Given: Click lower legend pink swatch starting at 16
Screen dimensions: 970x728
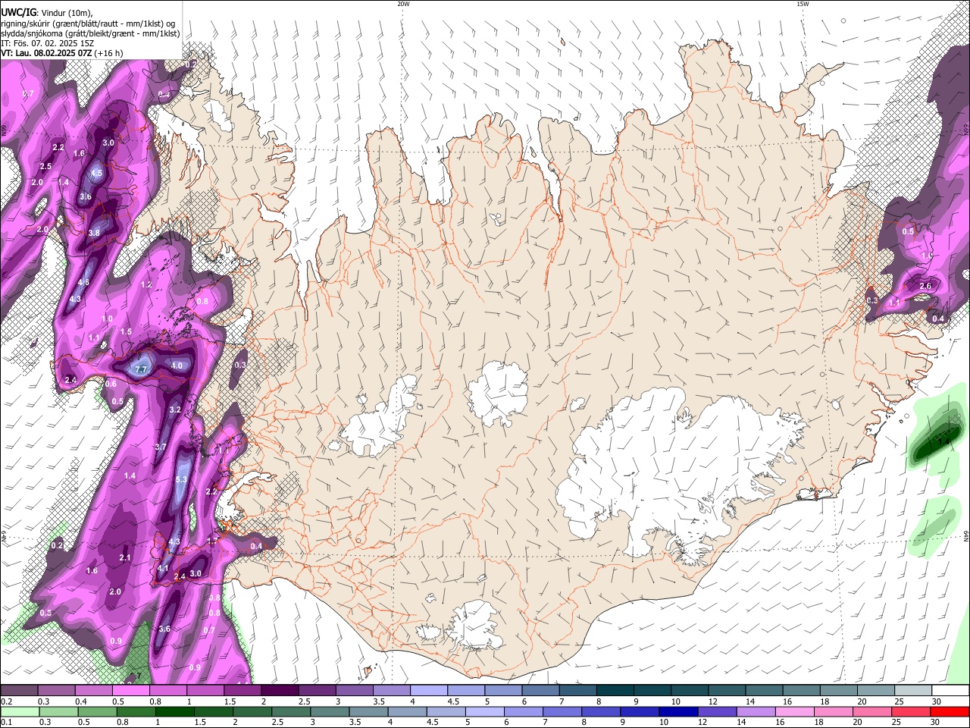Looking at the screenshot, I should 794,711.
